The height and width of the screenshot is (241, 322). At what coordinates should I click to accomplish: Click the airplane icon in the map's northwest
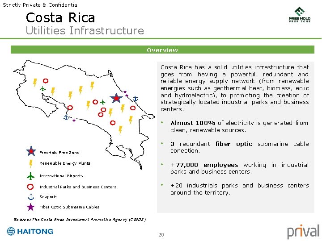[x=43, y=89]
